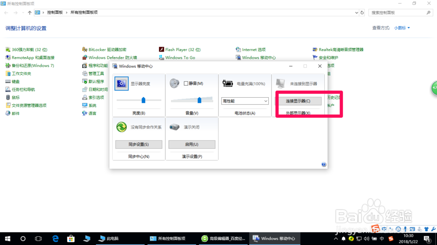Switch to Windows 移动中心 taskbar button
This screenshot has width=437, height=245.
click(274, 238)
